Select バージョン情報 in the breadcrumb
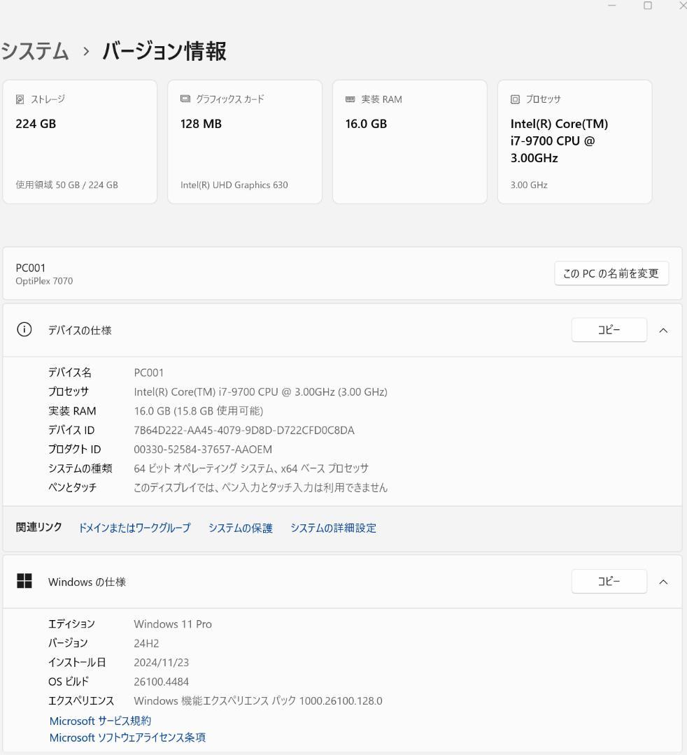Screen dimensions: 687x755 163,51
